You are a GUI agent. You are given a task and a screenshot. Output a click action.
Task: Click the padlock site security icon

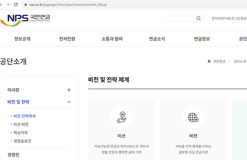(26, 4)
